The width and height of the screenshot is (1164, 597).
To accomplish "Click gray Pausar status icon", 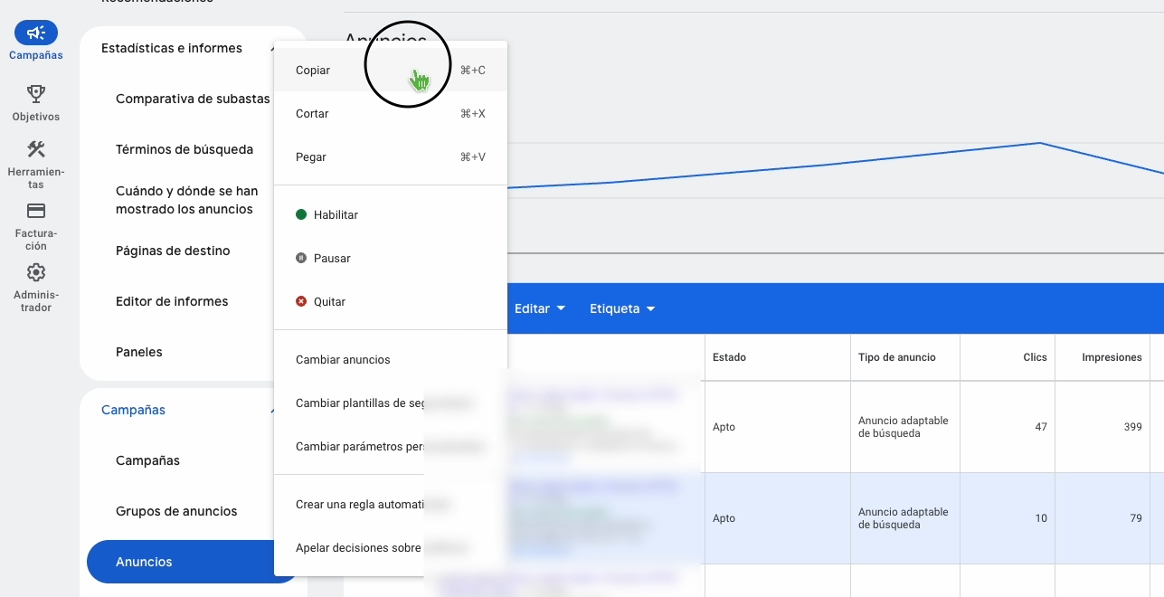I will pyautogui.click(x=301, y=258).
